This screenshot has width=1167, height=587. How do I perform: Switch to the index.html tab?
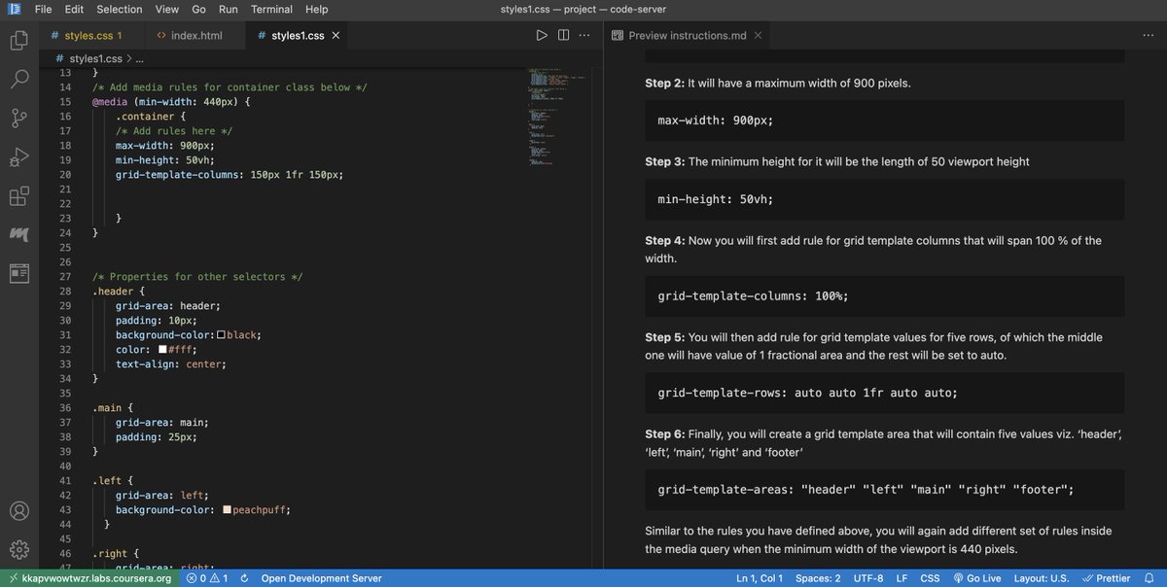(194, 34)
